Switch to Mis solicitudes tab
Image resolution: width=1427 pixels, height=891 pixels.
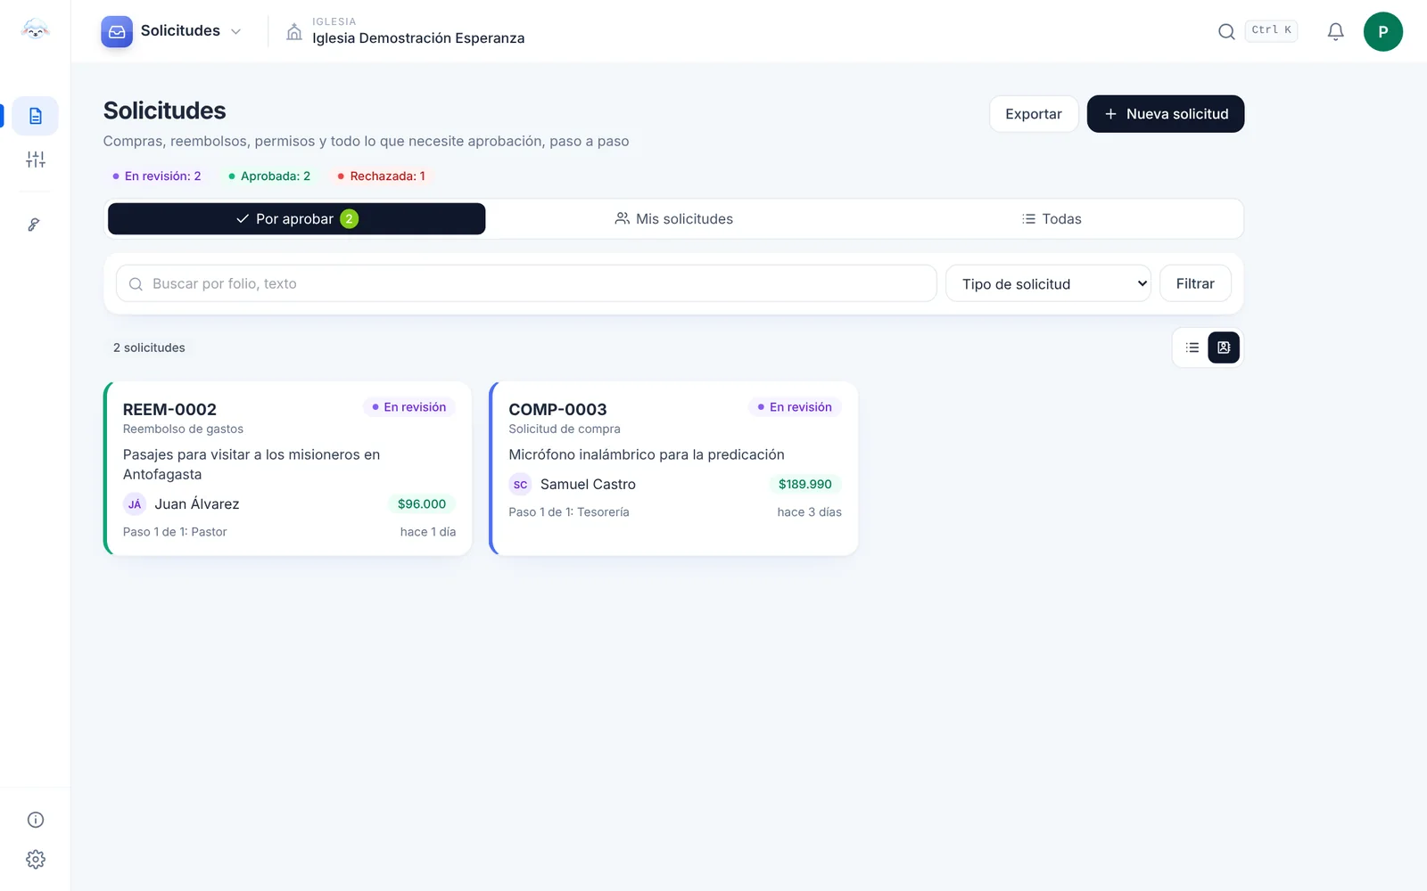click(x=674, y=219)
